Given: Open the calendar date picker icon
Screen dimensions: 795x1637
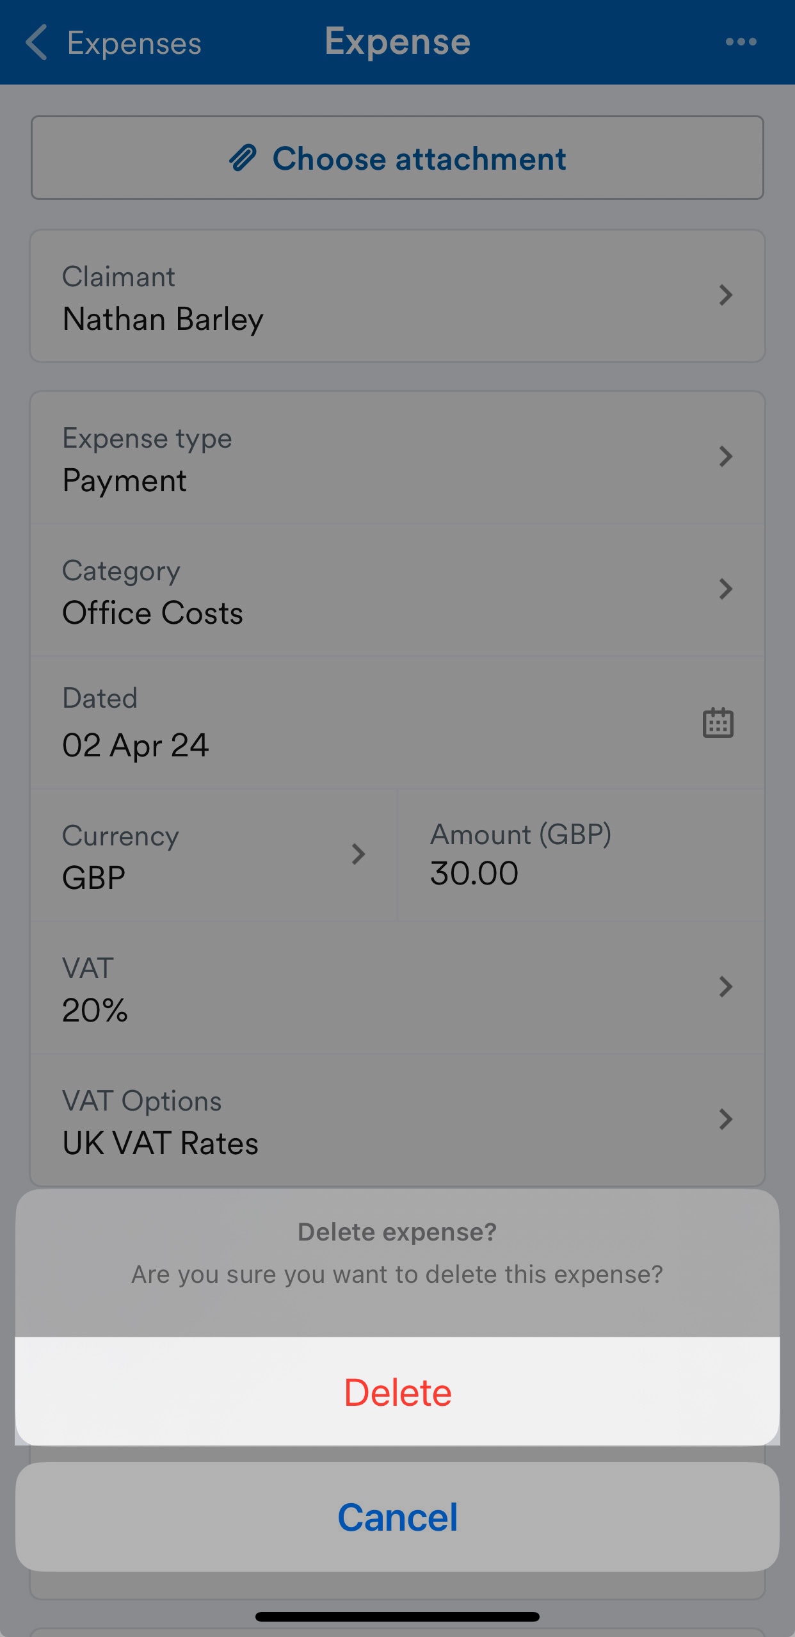Looking at the screenshot, I should click(x=718, y=723).
